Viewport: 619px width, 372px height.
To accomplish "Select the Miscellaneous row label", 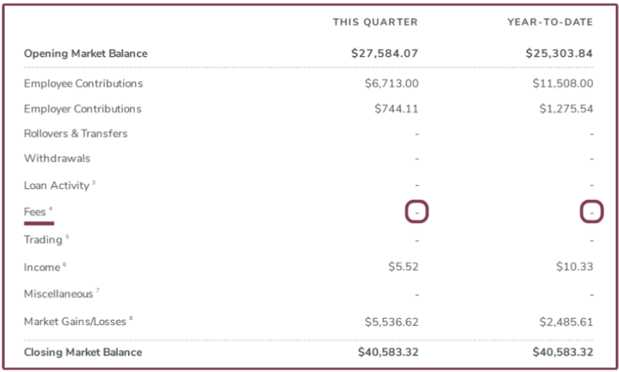I will 59,294.
